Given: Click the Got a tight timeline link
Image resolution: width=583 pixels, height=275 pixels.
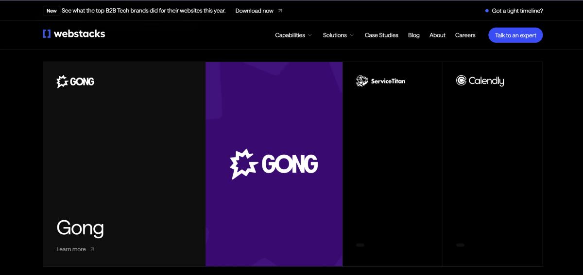Looking at the screenshot, I should pos(517,11).
